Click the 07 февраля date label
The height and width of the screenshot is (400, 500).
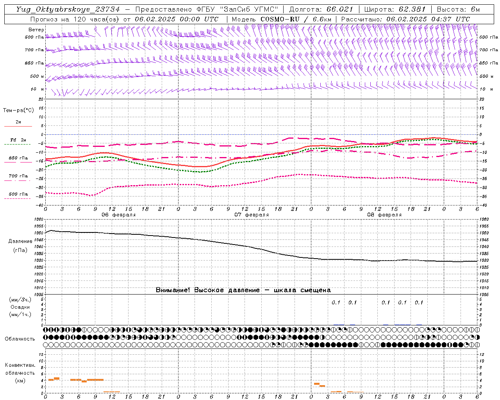tap(252, 215)
